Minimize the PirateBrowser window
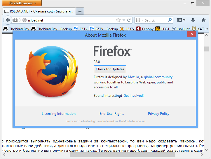 (185, 3)
